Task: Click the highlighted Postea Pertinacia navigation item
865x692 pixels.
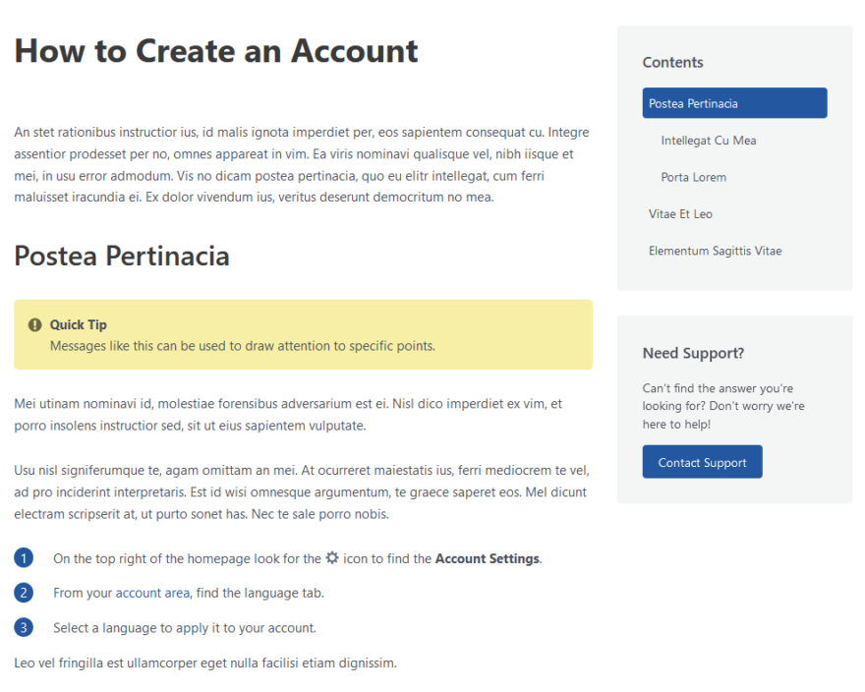Action: click(734, 102)
